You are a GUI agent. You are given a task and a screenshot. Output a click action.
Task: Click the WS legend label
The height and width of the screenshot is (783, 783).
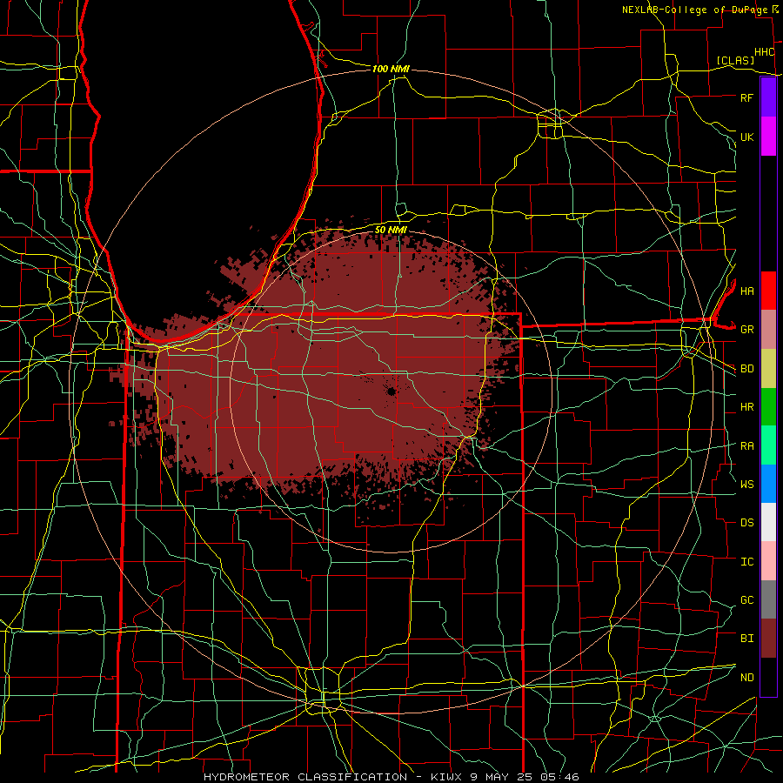pos(746,485)
